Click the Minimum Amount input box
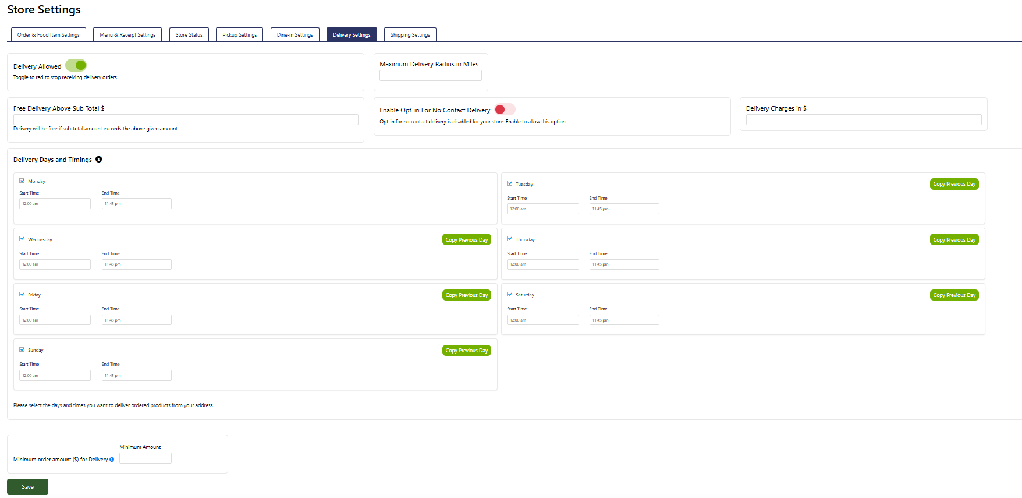 tap(146, 458)
